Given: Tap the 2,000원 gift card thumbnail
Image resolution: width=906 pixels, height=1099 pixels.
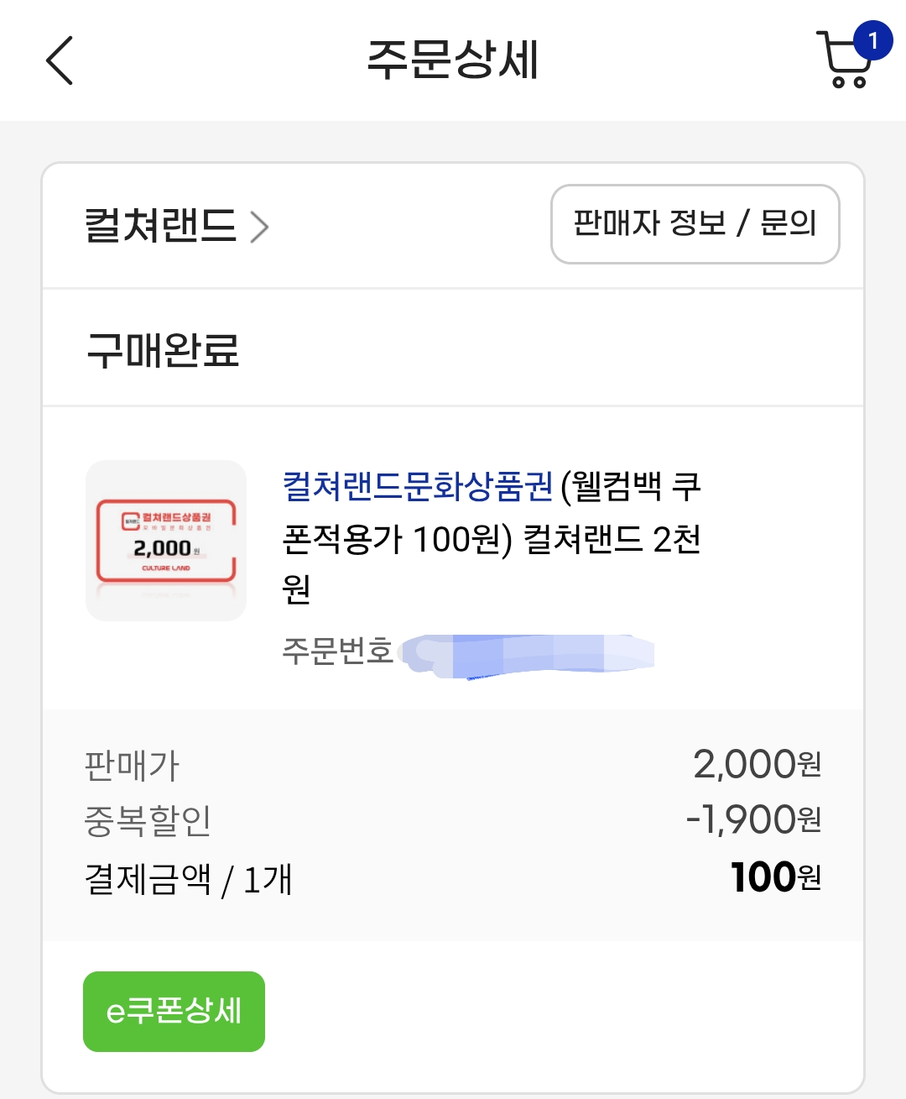Looking at the screenshot, I should [x=166, y=541].
